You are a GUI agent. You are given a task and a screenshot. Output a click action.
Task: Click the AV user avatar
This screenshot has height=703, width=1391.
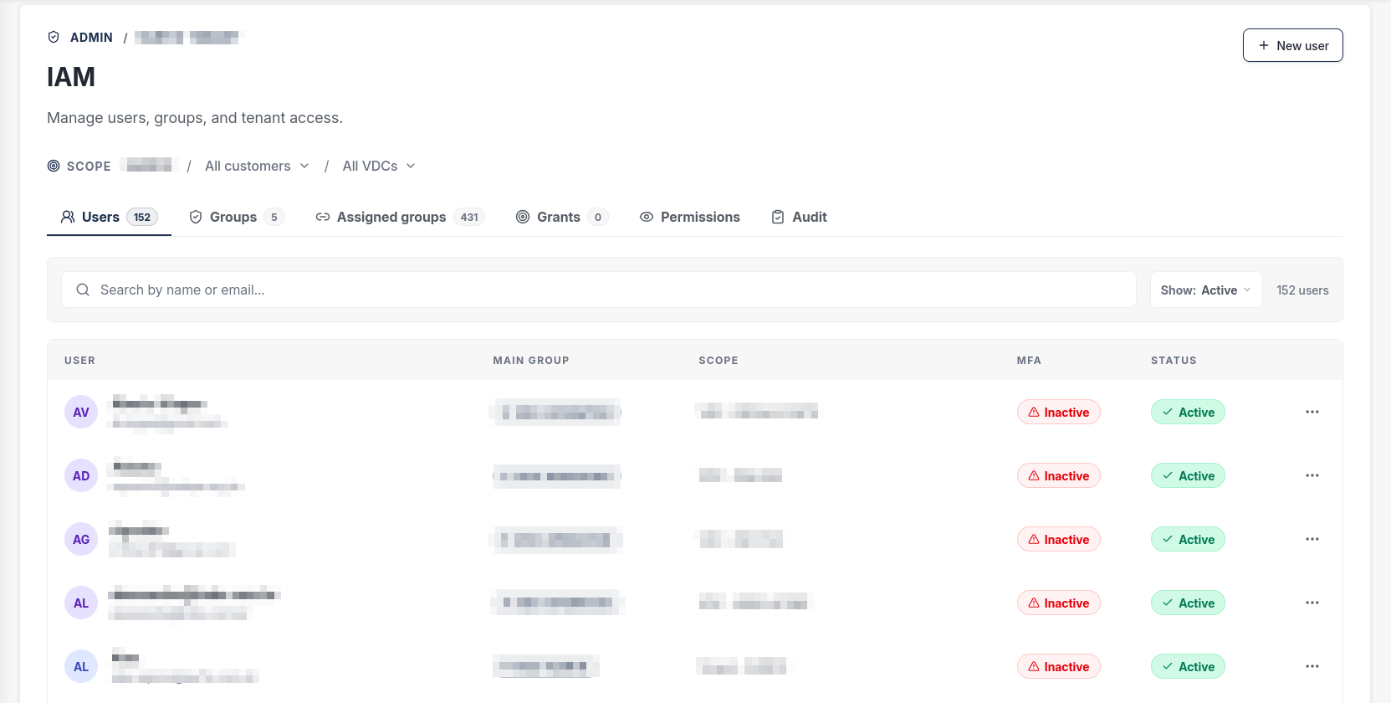[x=81, y=412]
